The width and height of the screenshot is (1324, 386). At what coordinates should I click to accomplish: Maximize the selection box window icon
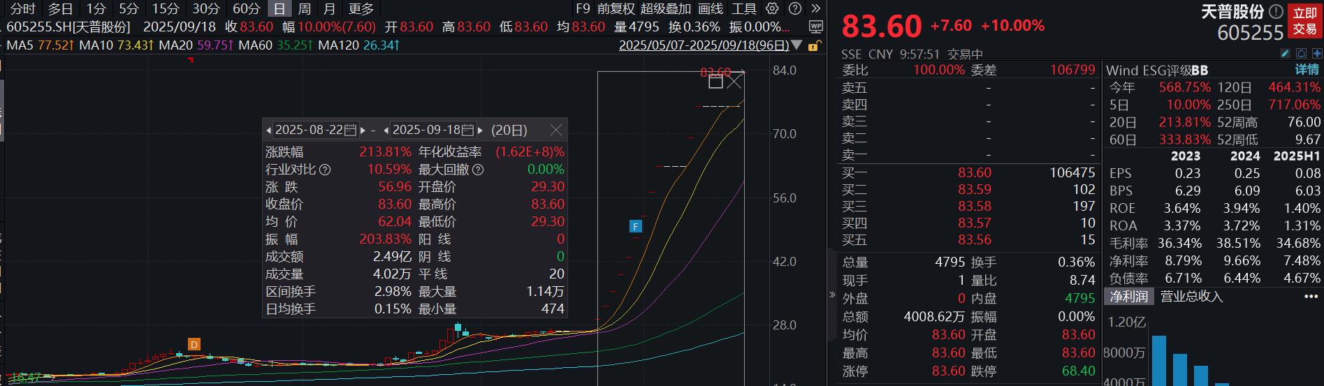tap(715, 82)
